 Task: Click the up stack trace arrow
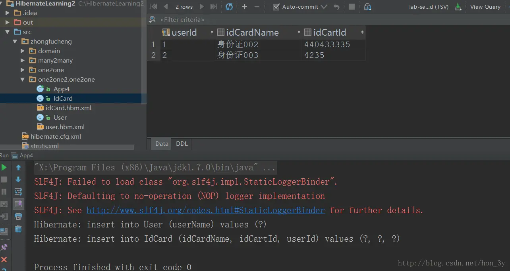[18, 168]
